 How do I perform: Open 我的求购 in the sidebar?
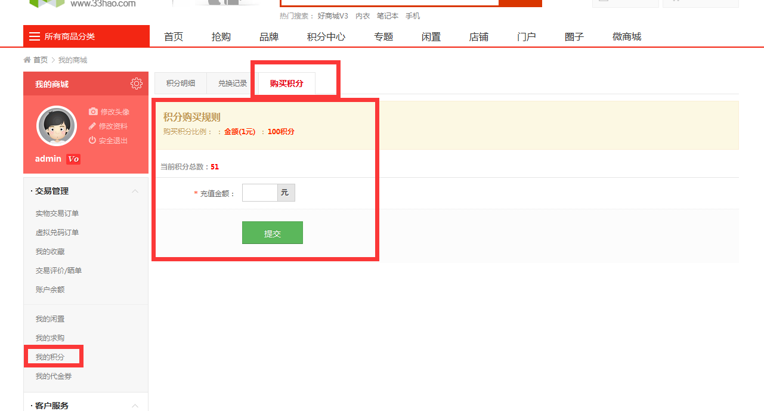pos(50,338)
